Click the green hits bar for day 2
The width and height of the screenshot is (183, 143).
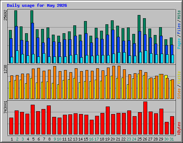tap(16, 18)
